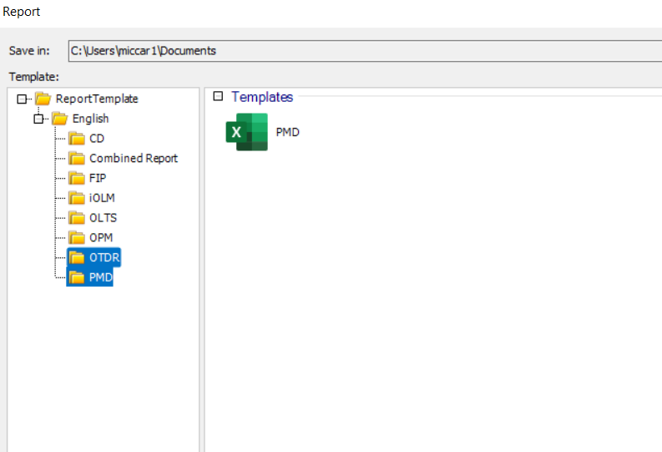Click the iOLM folder icon

[x=77, y=198]
